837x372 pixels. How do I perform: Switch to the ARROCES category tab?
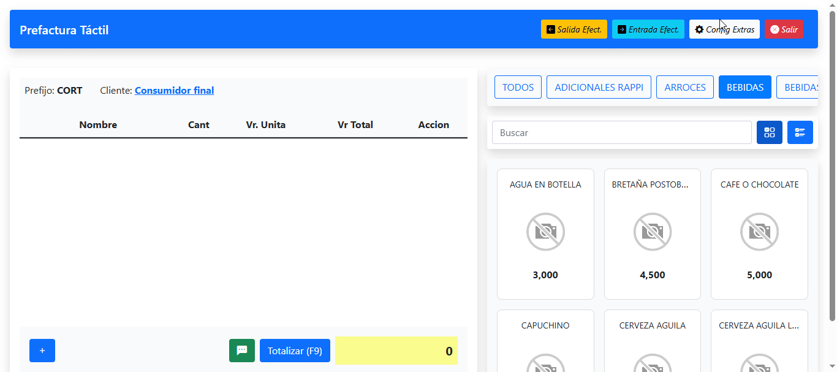click(x=685, y=87)
